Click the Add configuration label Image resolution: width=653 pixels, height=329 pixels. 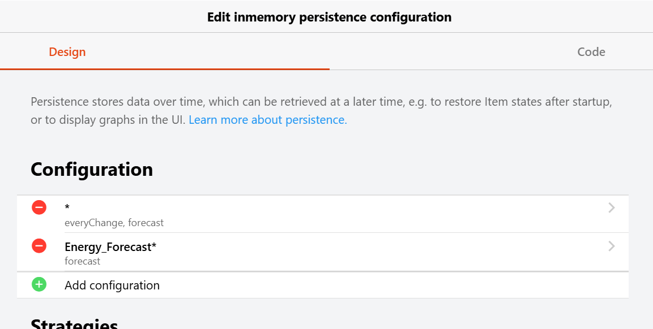[x=112, y=285]
